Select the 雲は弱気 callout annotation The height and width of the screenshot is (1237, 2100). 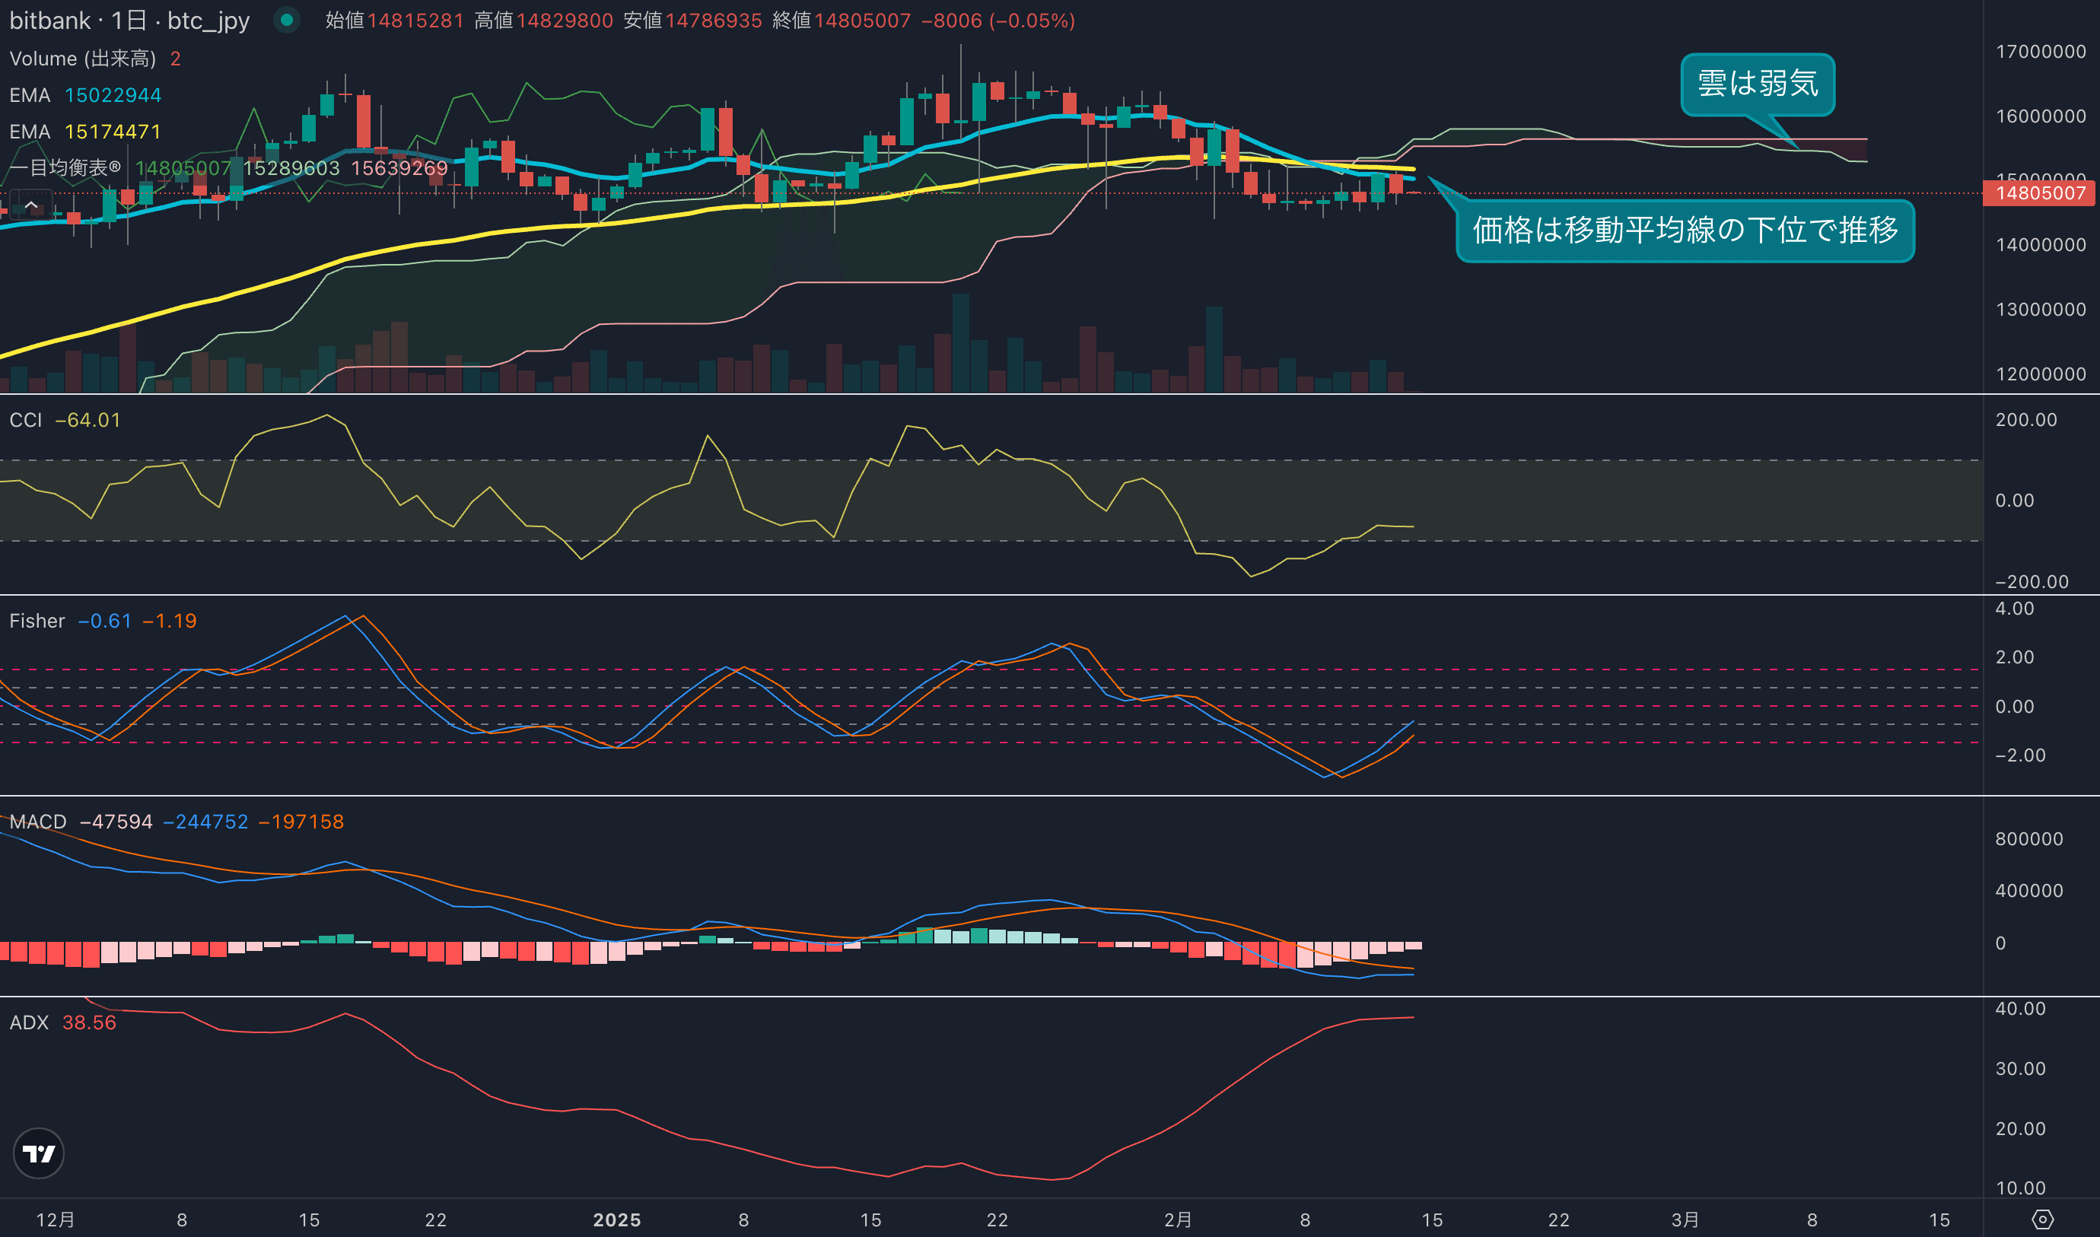click(x=1758, y=84)
